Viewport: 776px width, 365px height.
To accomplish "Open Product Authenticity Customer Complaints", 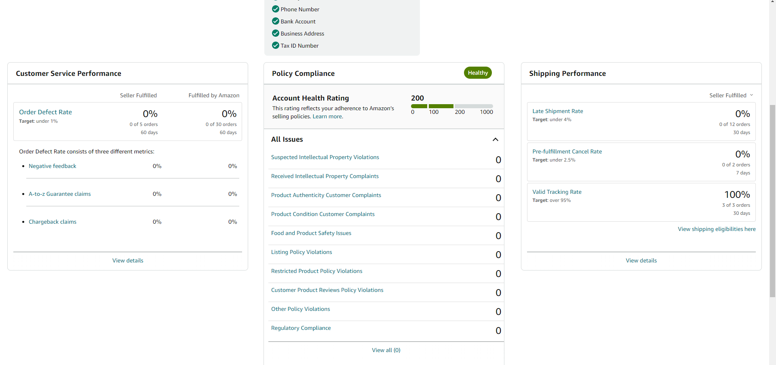I will tap(326, 195).
